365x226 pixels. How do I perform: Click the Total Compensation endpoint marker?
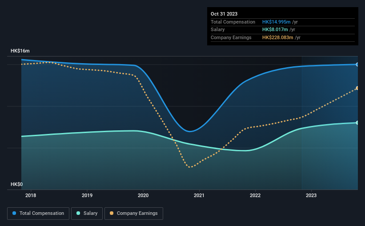point(357,65)
